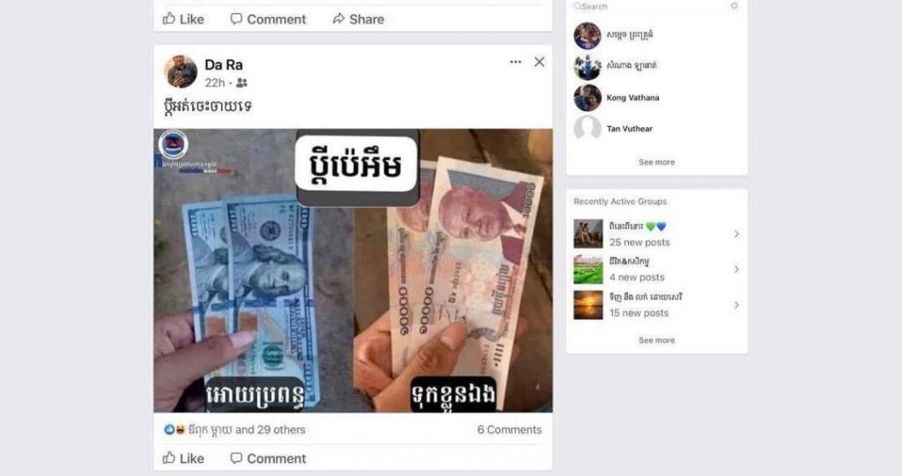Screen dimensions: 902x476
Task: Click Share on the previous post
Action: (x=359, y=19)
